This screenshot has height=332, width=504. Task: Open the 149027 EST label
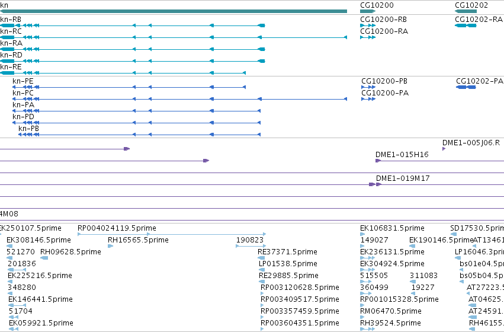click(x=374, y=240)
